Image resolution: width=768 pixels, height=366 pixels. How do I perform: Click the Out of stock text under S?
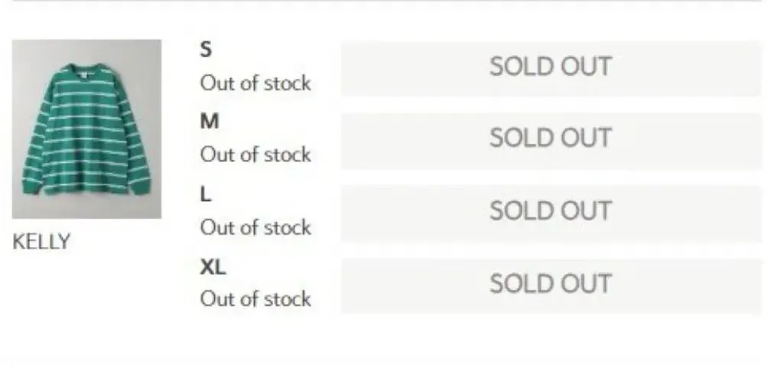point(255,83)
